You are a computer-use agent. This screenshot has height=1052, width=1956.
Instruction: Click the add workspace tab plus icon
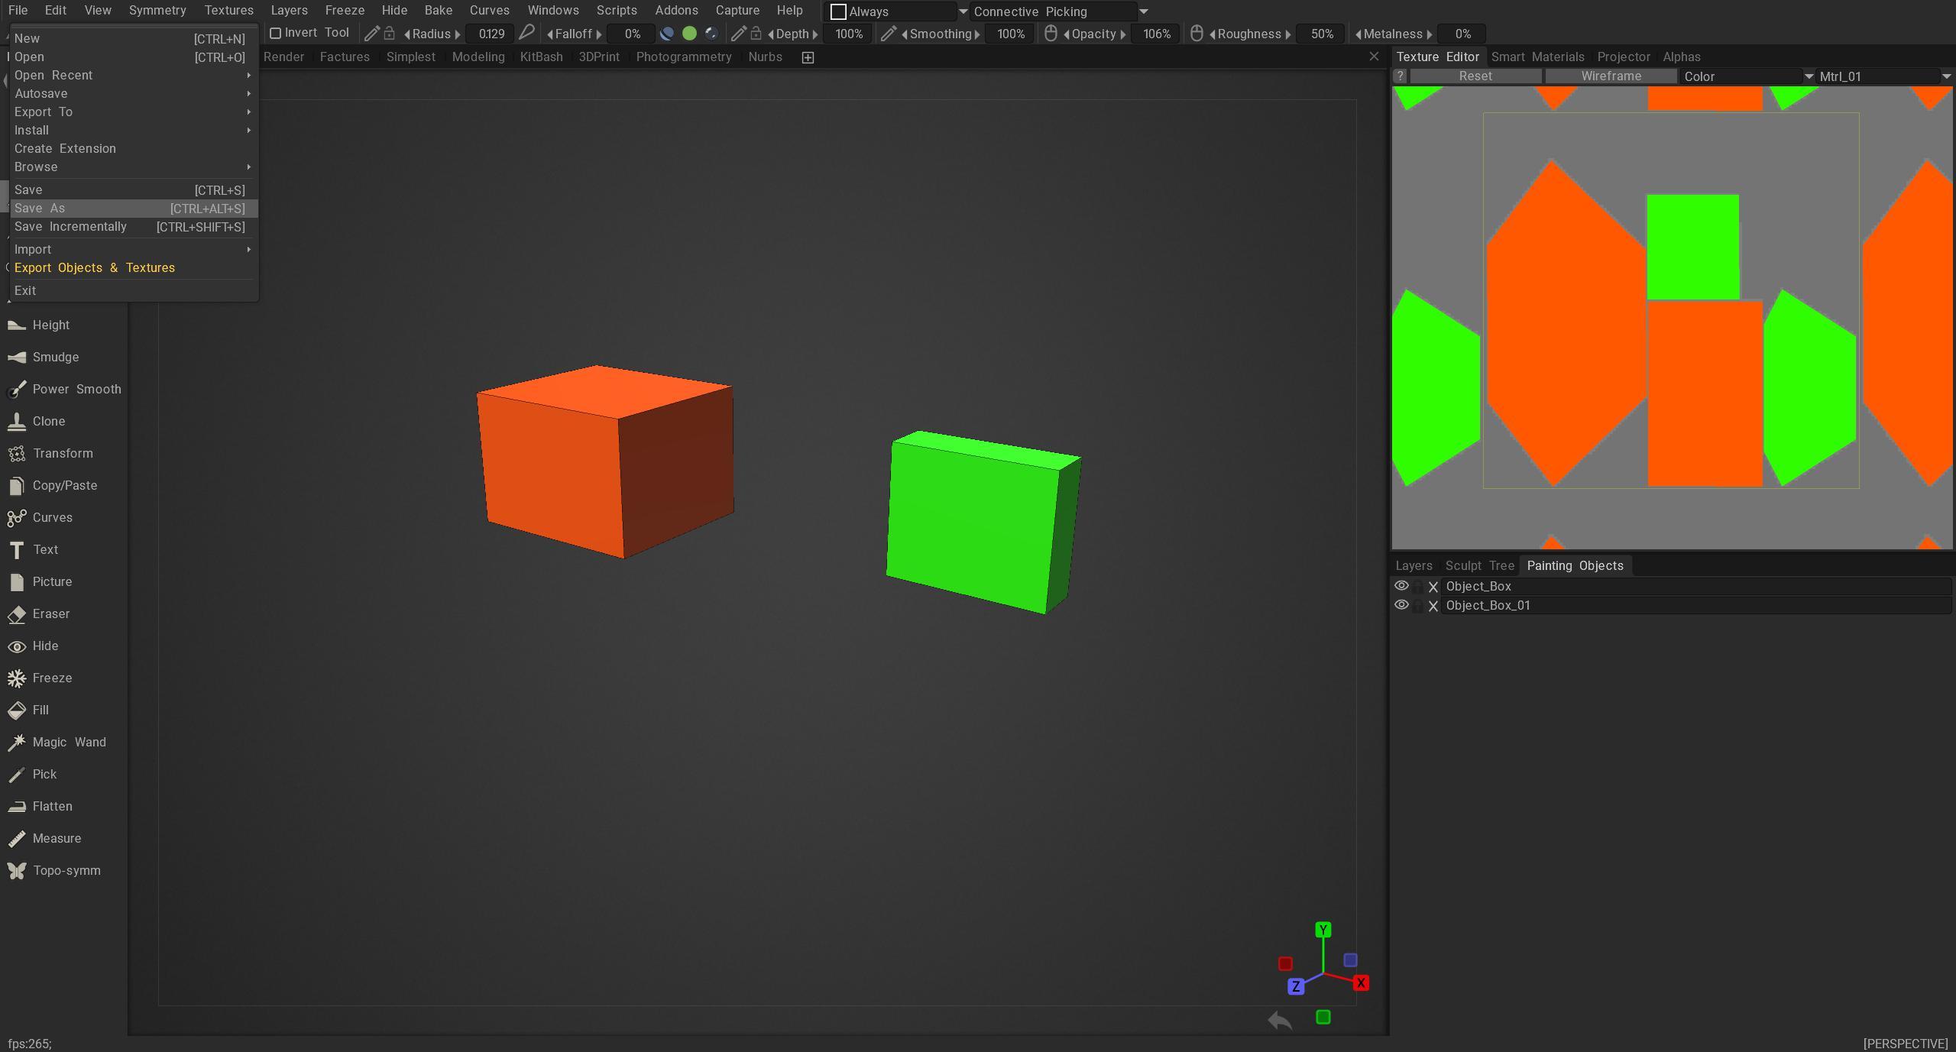(808, 57)
